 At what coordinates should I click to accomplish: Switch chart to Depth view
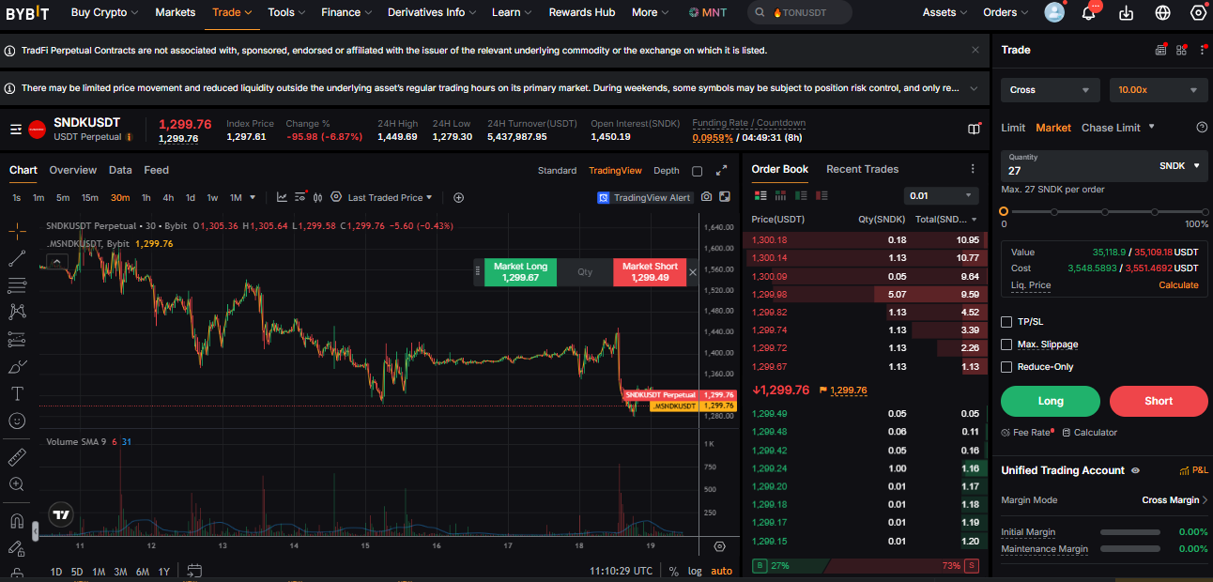(x=667, y=171)
